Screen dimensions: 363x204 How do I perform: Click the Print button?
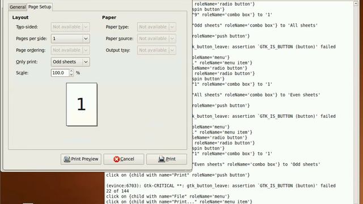pyautogui.click(x=167, y=159)
